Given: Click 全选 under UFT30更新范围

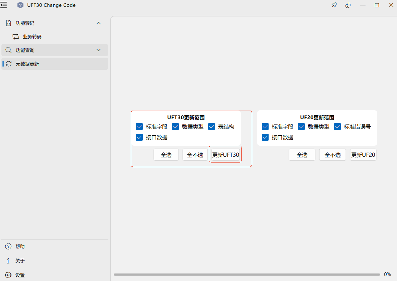Looking at the screenshot, I should tap(166, 155).
